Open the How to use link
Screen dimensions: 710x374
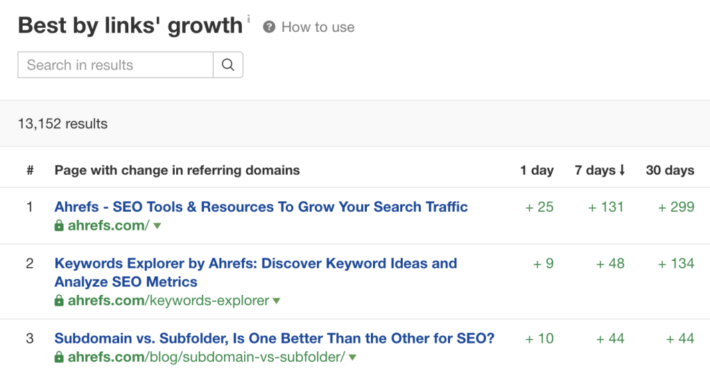318,27
